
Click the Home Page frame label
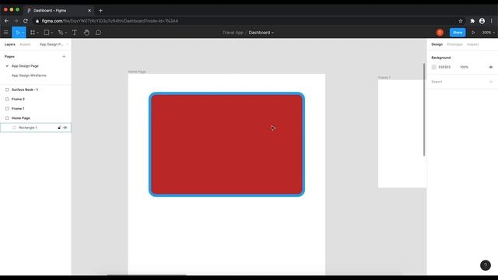(x=137, y=72)
